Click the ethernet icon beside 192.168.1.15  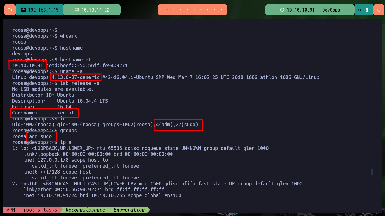click(23, 10)
